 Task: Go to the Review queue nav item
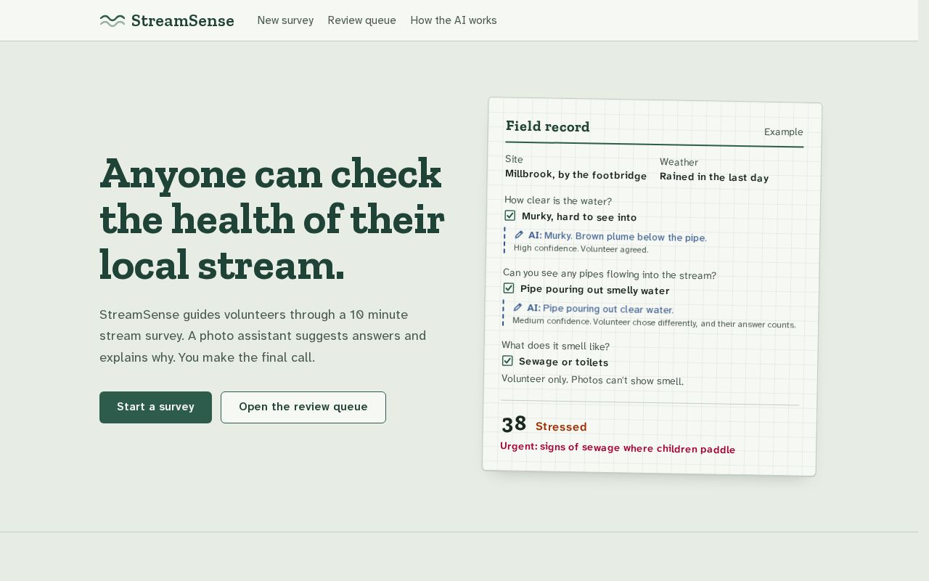click(x=361, y=20)
